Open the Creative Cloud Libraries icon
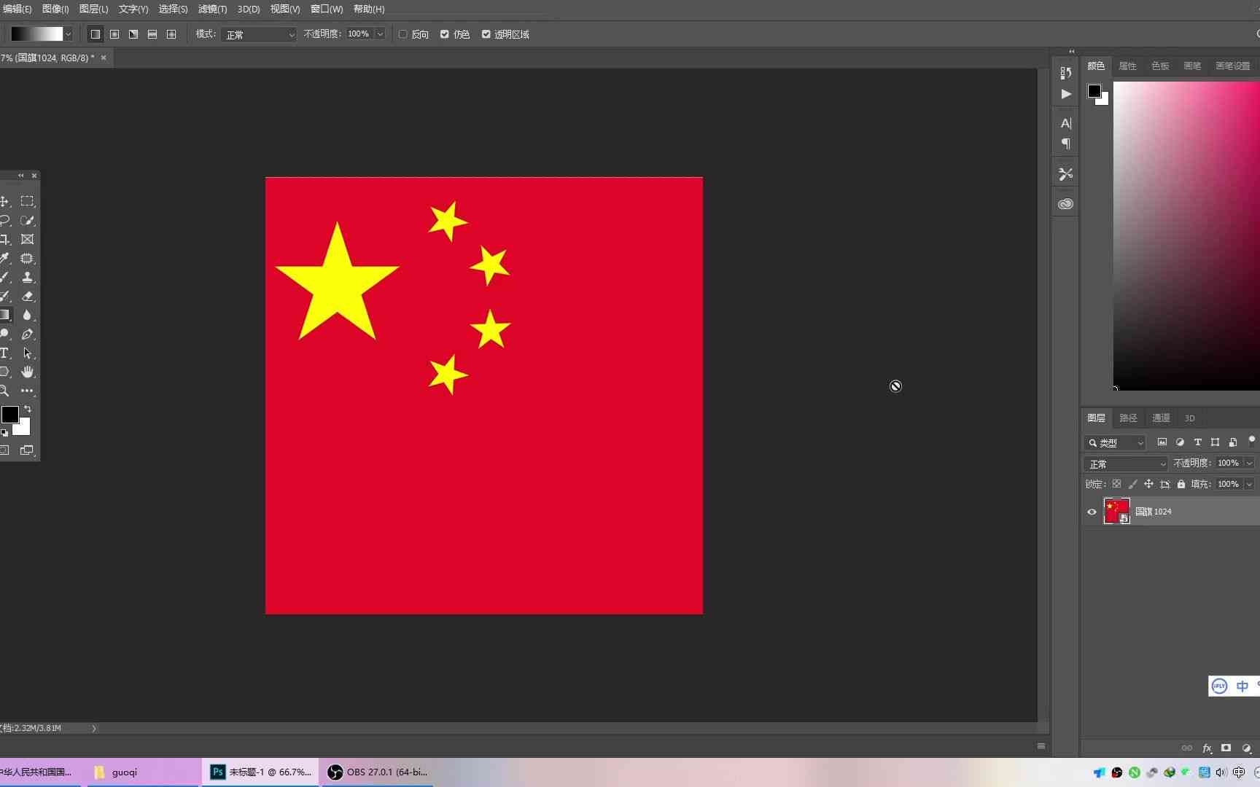 [x=1066, y=204]
